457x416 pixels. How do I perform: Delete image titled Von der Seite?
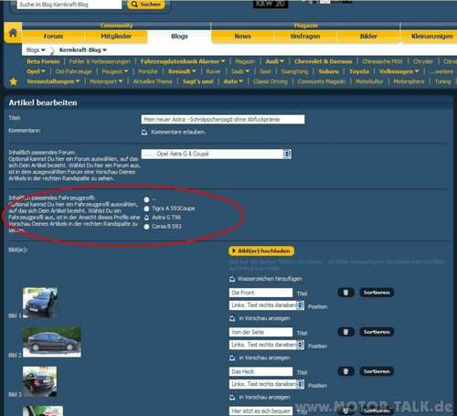[x=345, y=332]
